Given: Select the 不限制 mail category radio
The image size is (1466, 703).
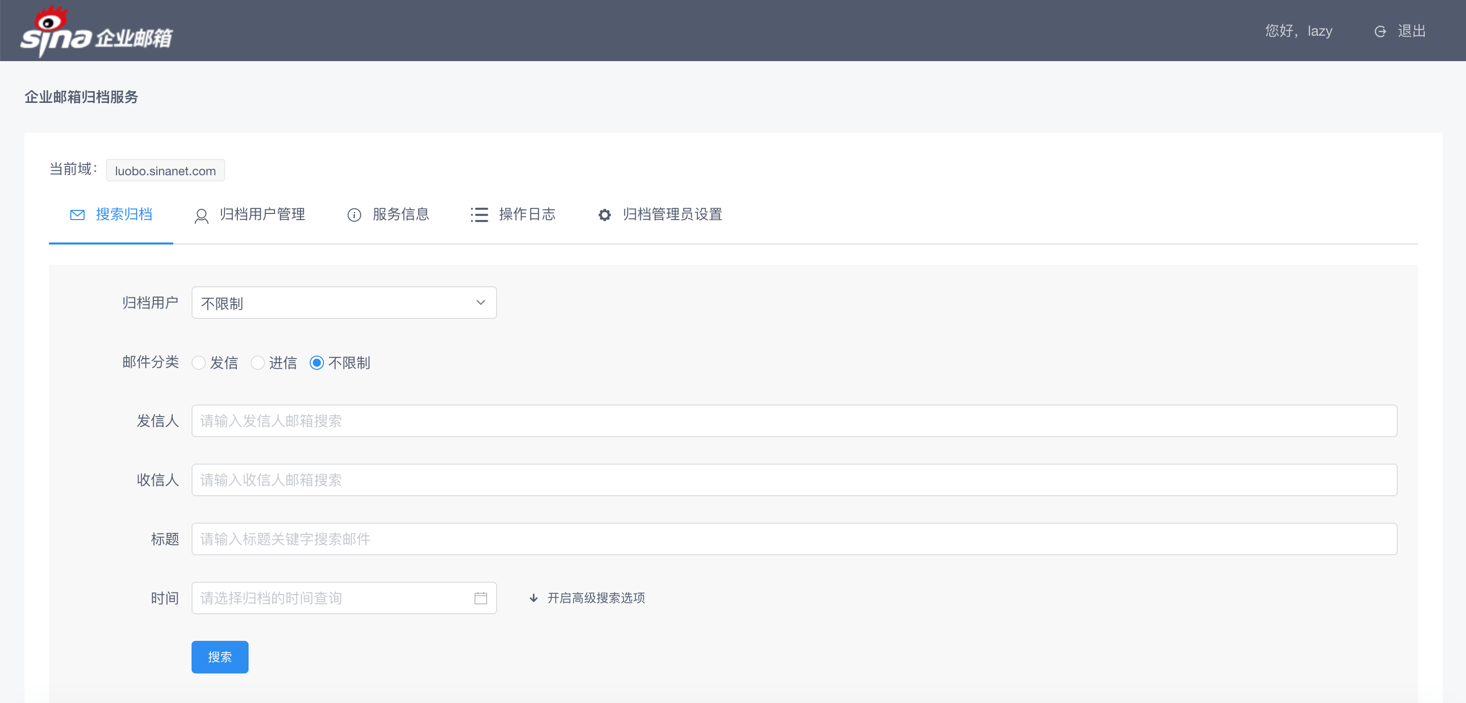Looking at the screenshot, I should click(x=317, y=363).
